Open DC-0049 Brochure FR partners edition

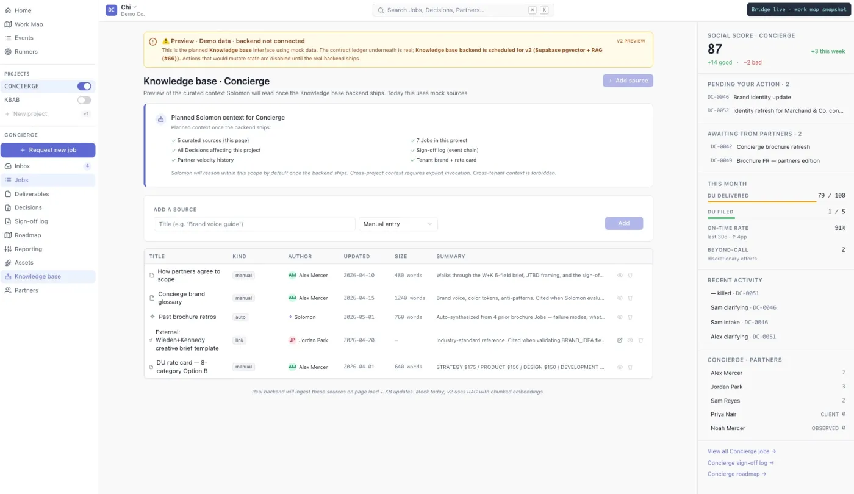[777, 161]
